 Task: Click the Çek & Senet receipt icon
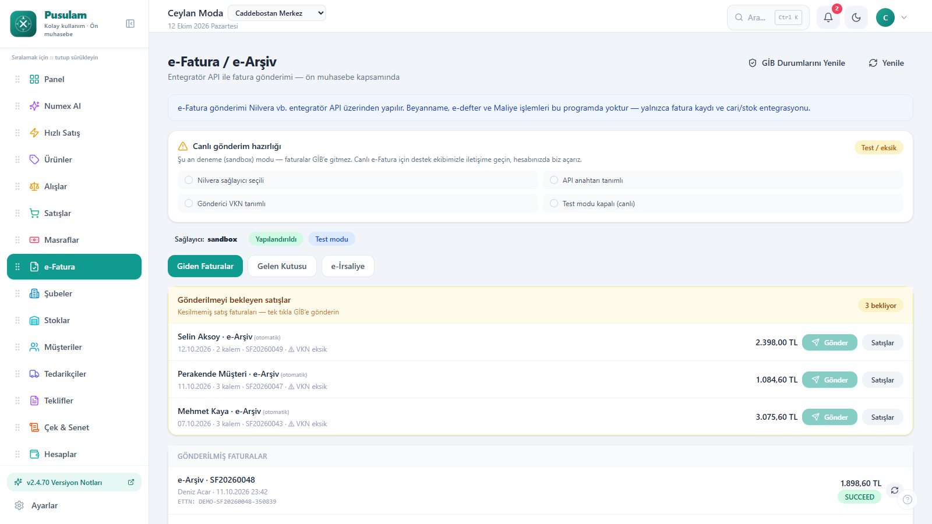pos(34,427)
